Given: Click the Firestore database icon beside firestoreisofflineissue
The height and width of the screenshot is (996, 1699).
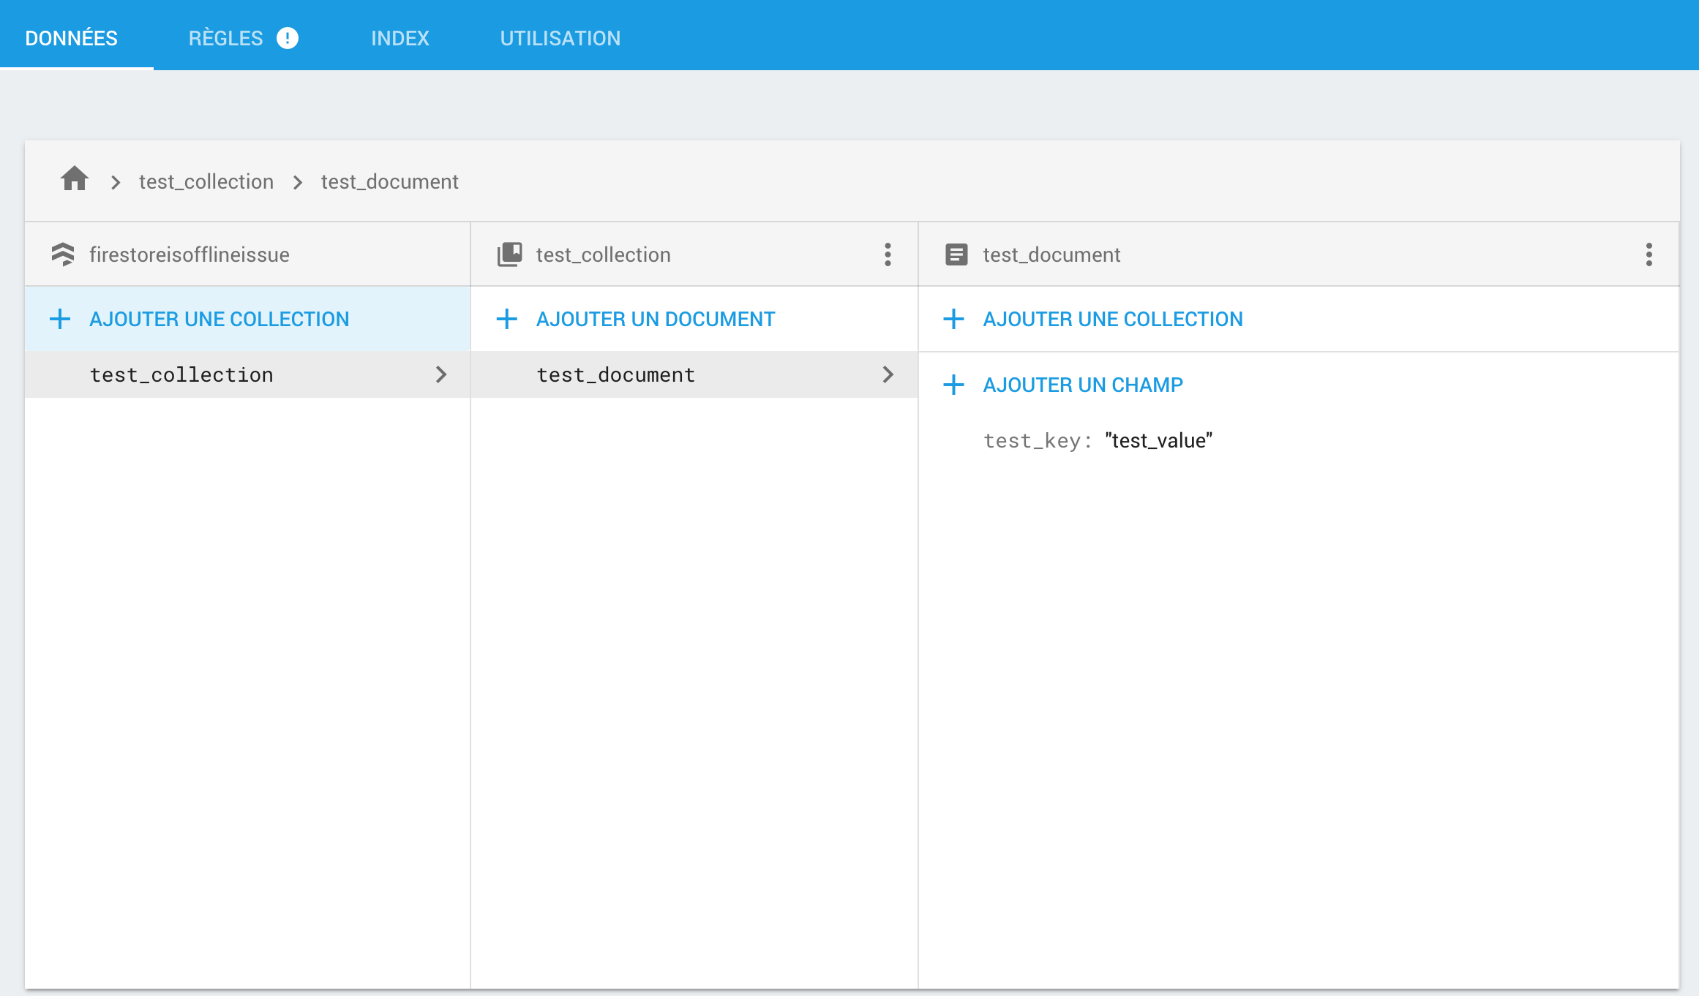Looking at the screenshot, I should (x=63, y=254).
